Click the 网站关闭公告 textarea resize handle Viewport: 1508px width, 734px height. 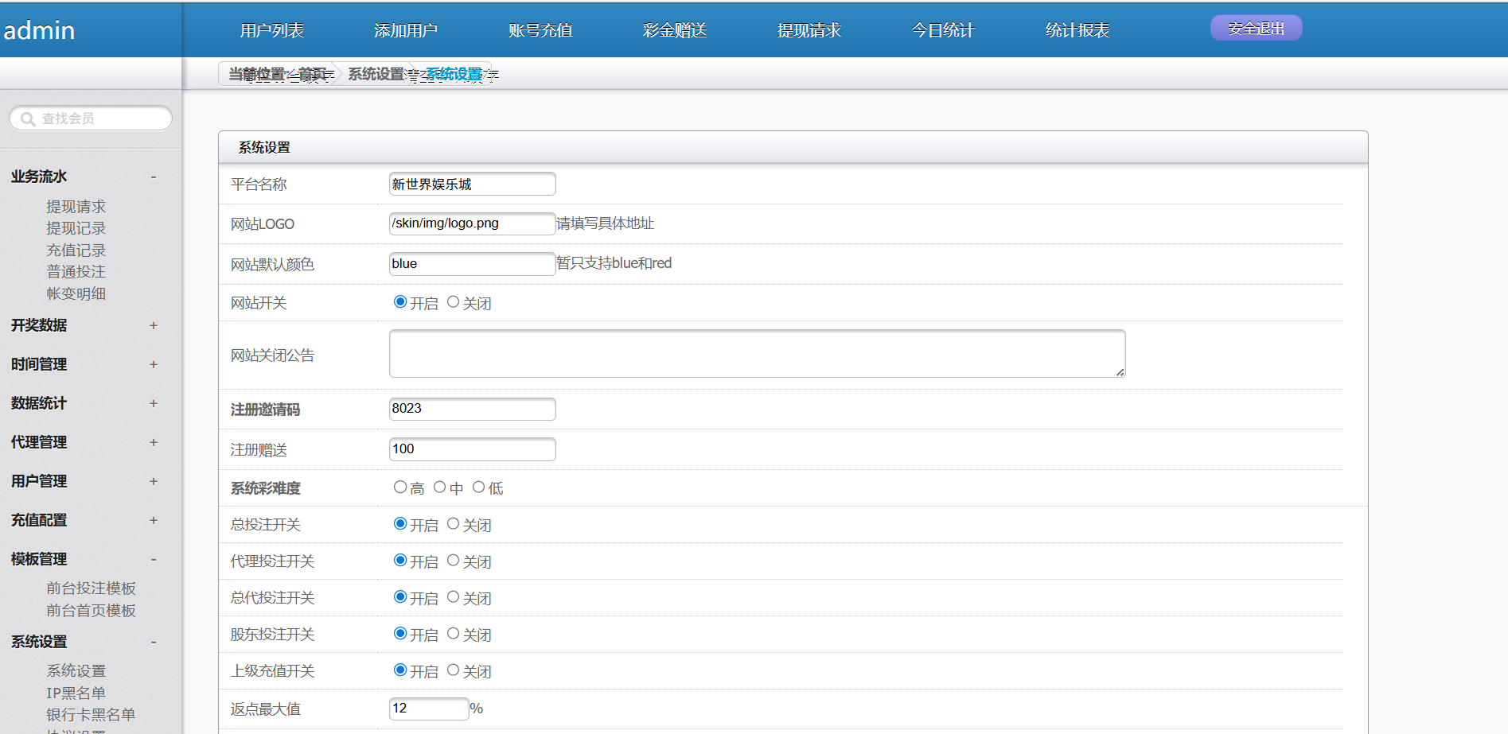(1120, 372)
